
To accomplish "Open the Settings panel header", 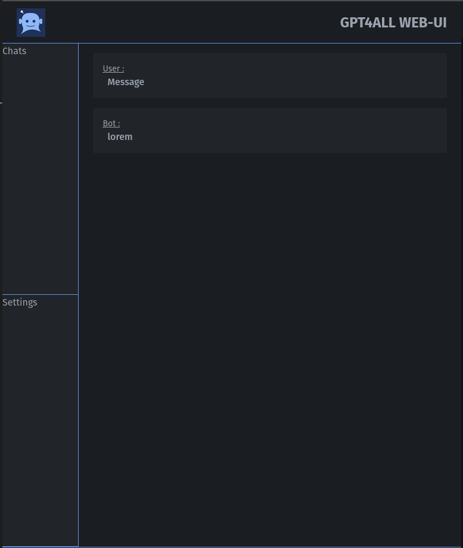I will [x=20, y=303].
